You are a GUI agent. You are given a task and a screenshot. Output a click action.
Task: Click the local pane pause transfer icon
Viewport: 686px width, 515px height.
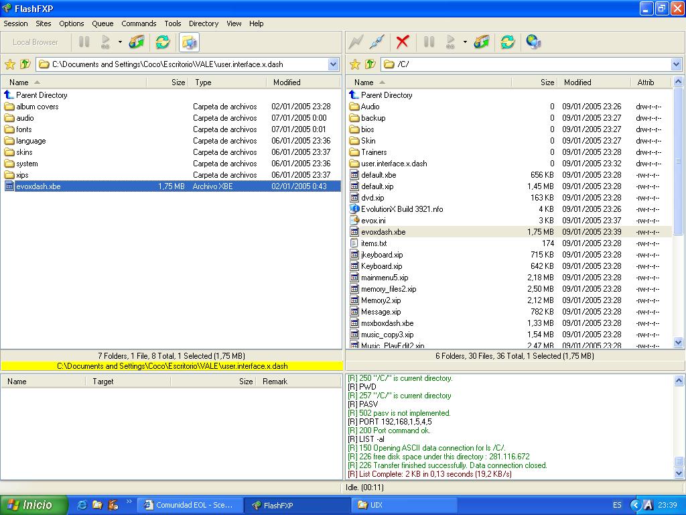(x=84, y=42)
